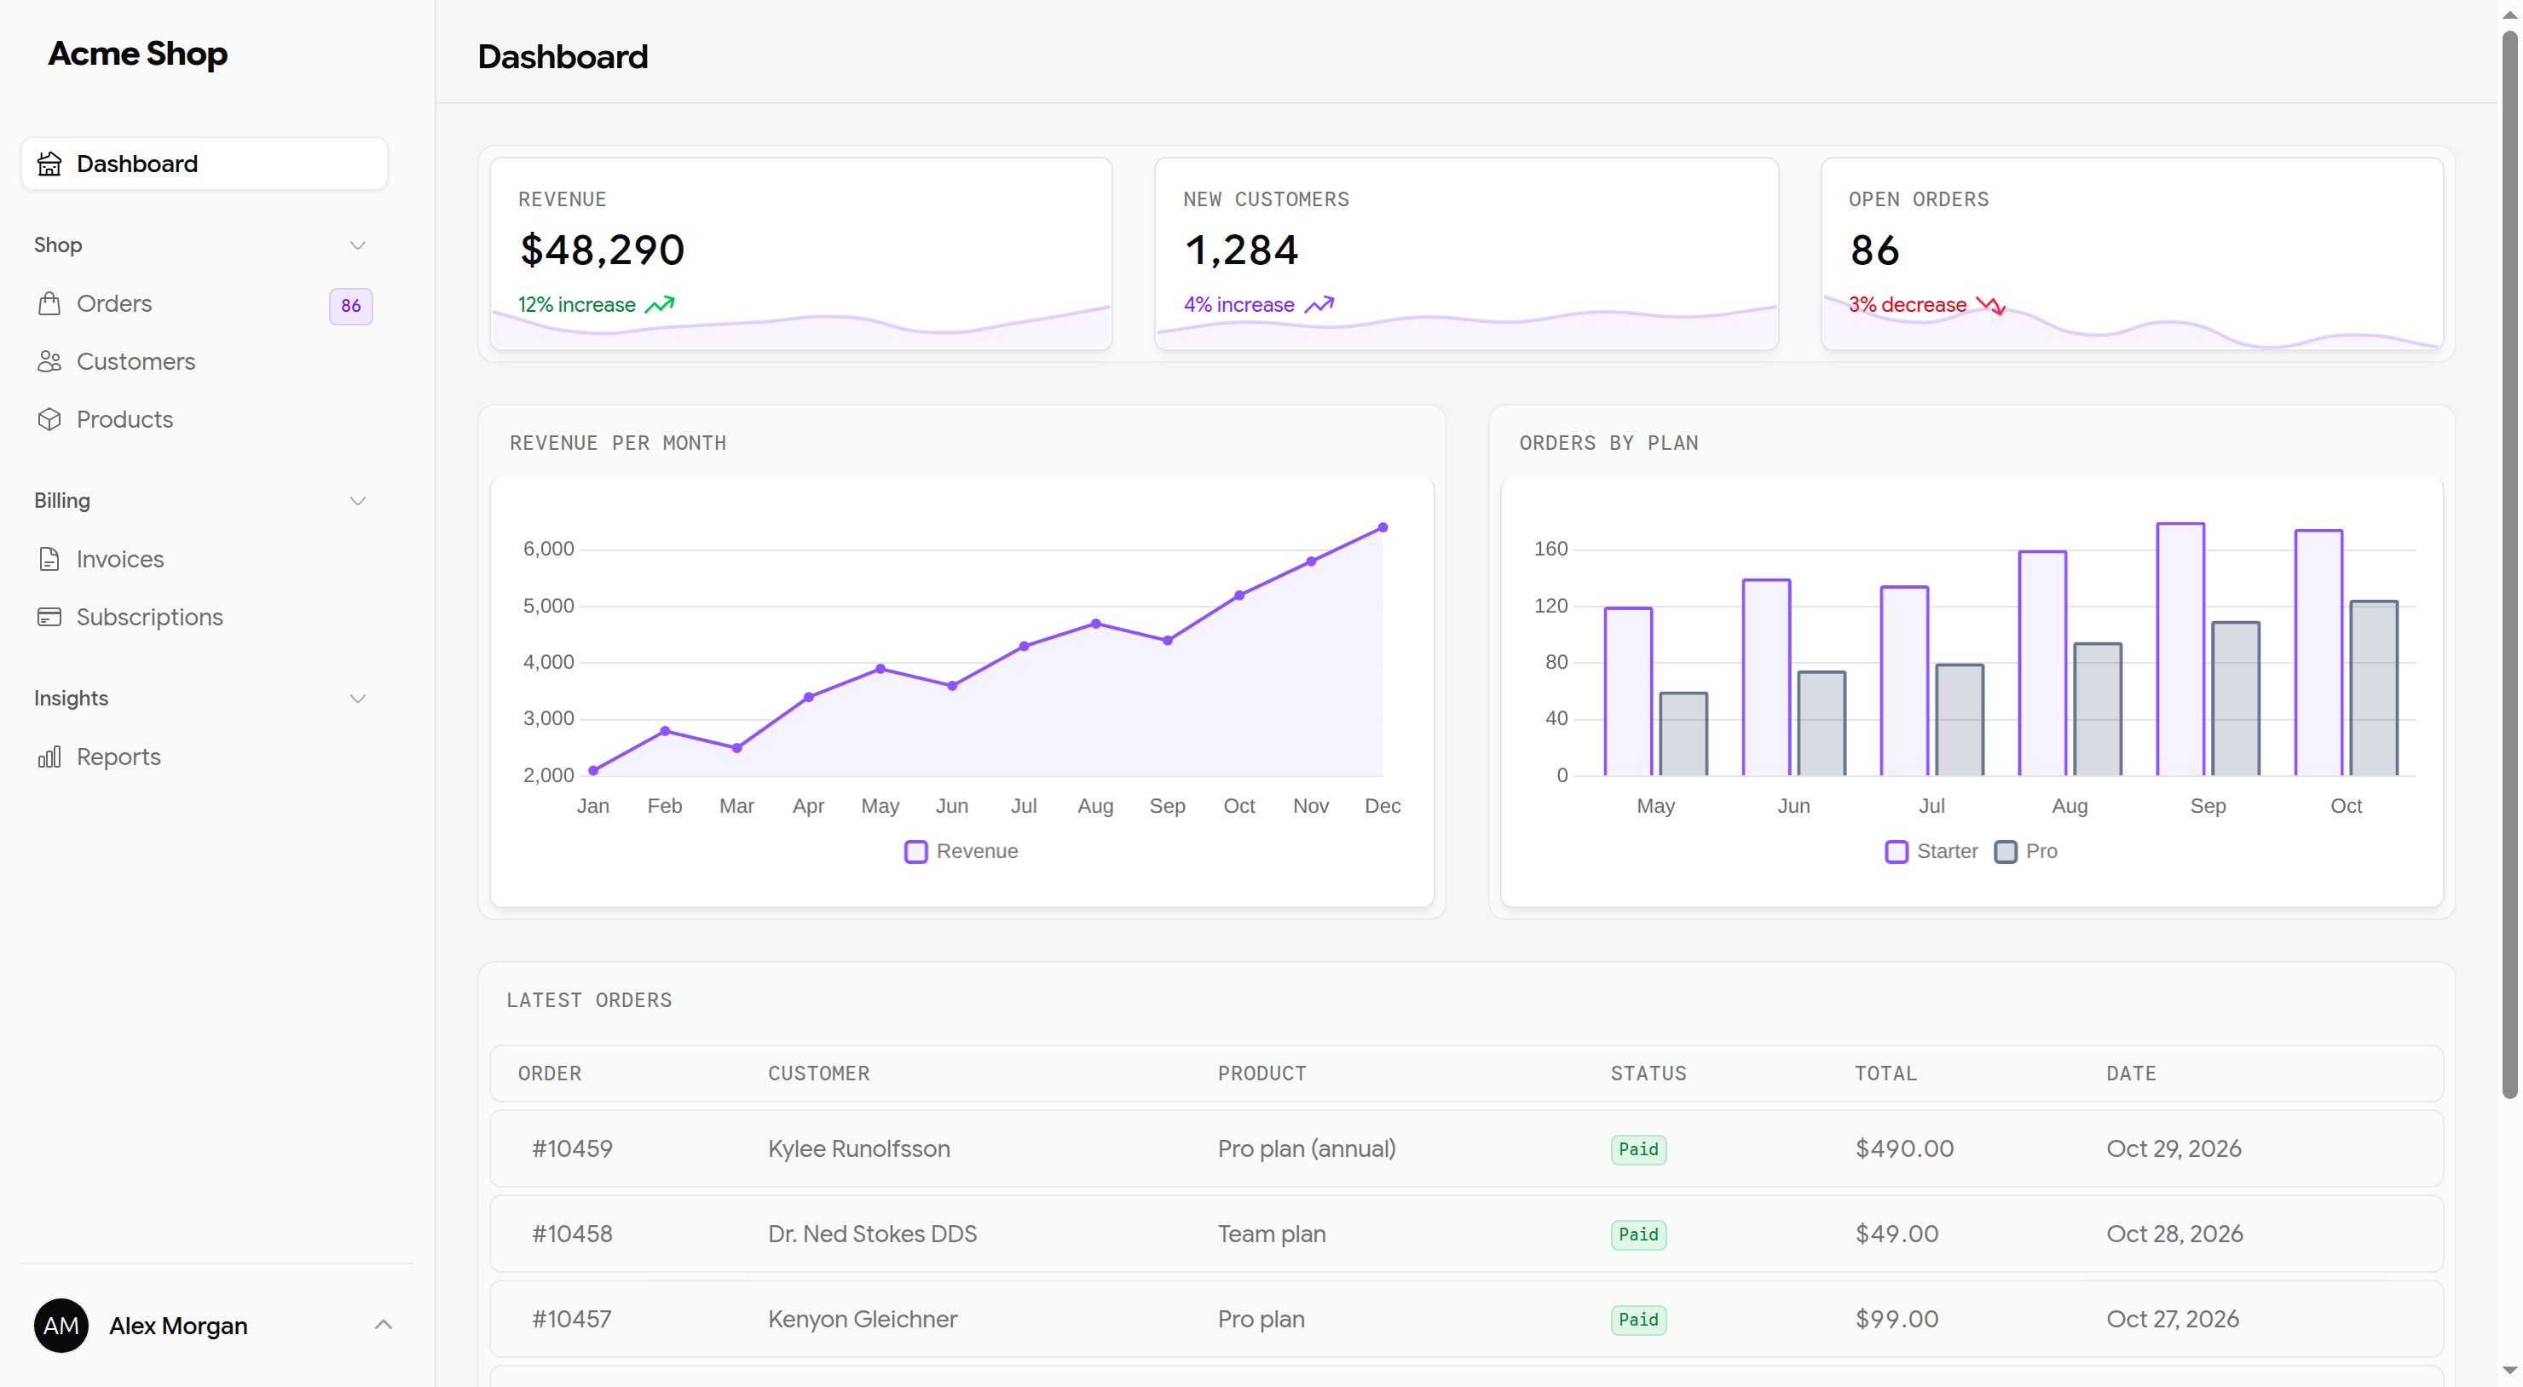Click the Acme Shop logo title
This screenshot has height=1387, width=2523.
(x=138, y=54)
